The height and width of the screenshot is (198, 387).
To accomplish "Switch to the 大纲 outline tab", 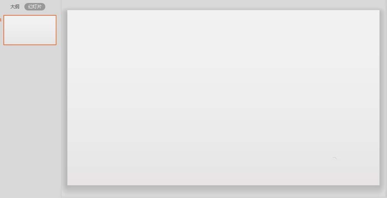I will click(x=15, y=7).
